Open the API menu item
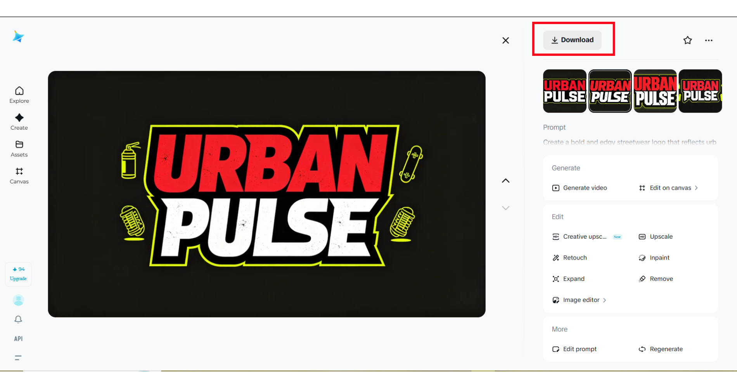The image size is (737, 388). coord(18,339)
